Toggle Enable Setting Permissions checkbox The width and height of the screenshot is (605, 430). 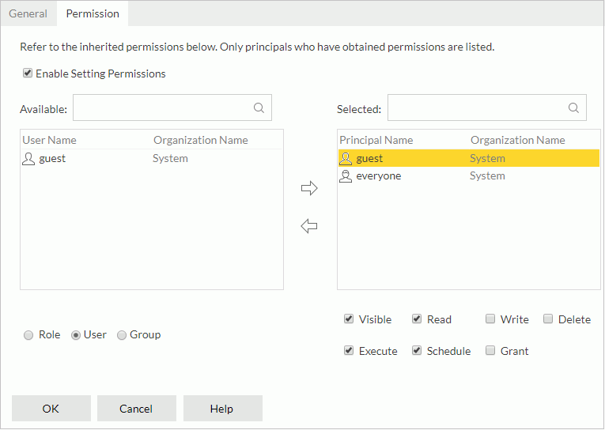[x=28, y=73]
